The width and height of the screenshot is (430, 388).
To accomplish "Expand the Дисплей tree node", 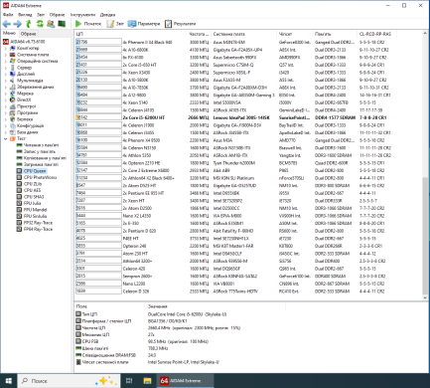I will (5, 74).
